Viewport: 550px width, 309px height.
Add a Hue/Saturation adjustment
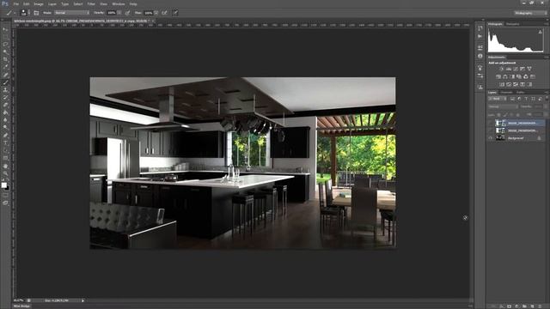(498, 76)
